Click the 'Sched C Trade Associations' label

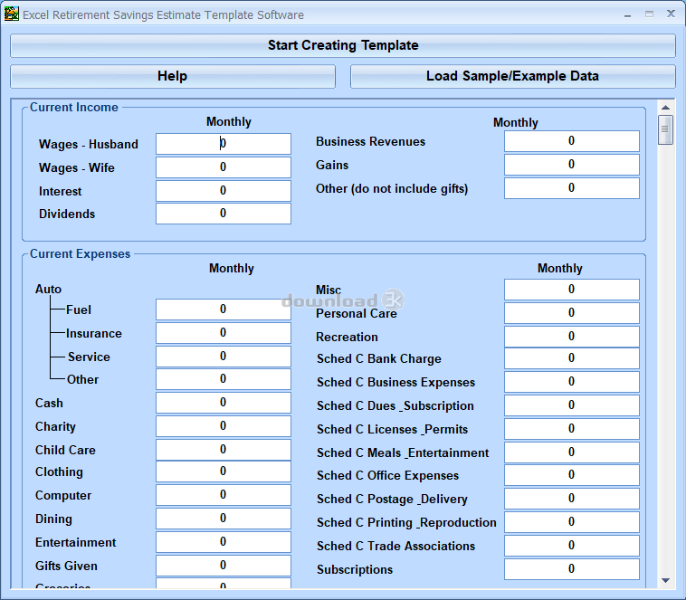click(x=395, y=547)
